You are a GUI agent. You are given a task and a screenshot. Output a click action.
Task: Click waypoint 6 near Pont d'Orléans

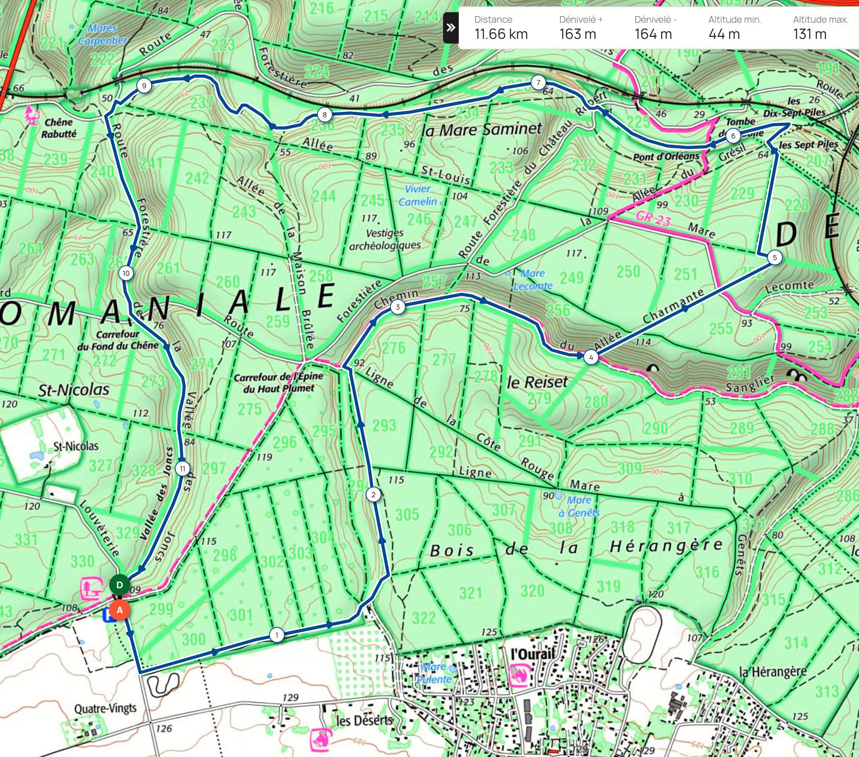pyautogui.click(x=733, y=136)
